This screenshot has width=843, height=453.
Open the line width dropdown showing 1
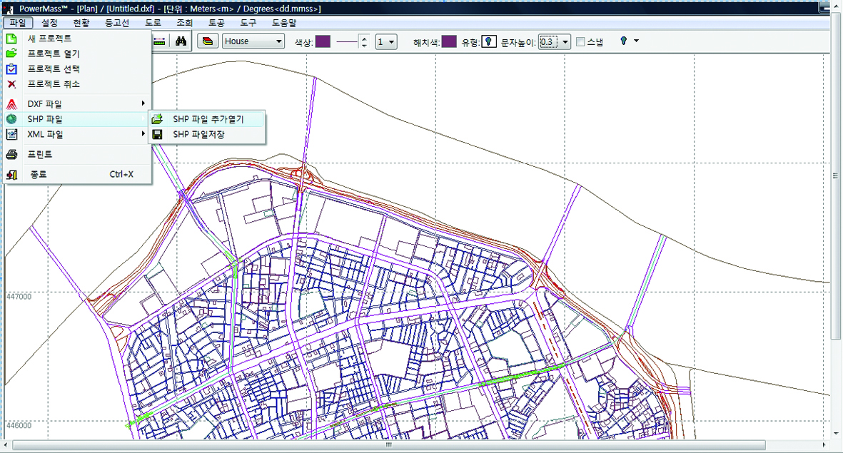(386, 42)
